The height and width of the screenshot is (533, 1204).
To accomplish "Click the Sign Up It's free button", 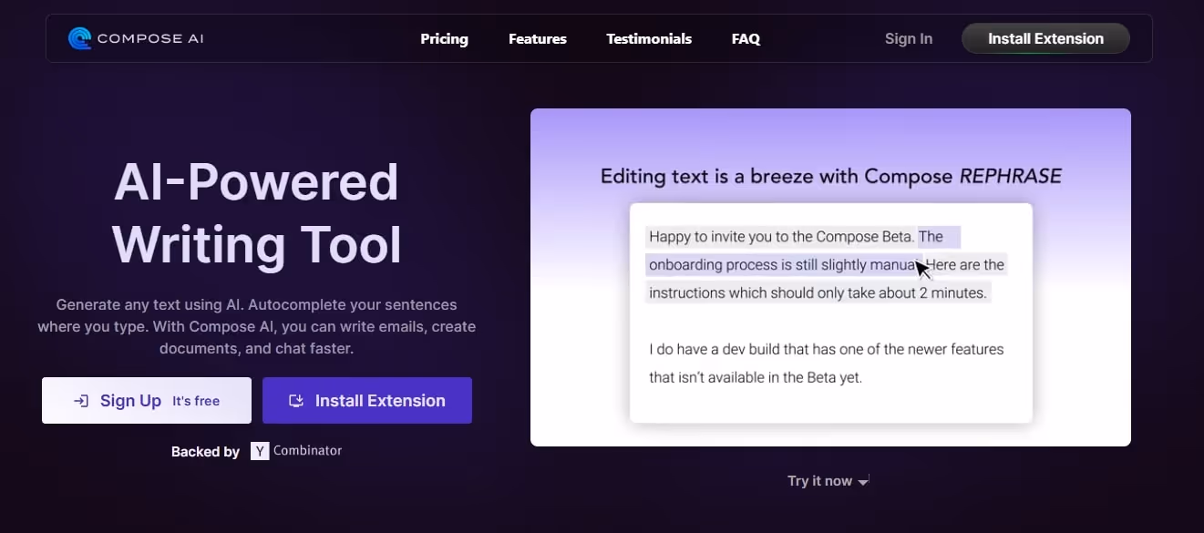I will 147,401.
